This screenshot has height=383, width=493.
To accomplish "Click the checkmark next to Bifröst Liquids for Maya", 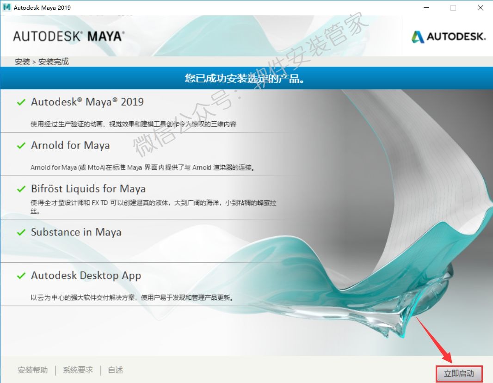I will coord(21,189).
